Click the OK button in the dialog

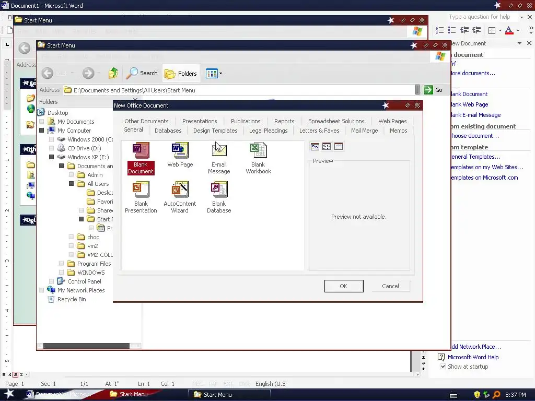[344, 286]
